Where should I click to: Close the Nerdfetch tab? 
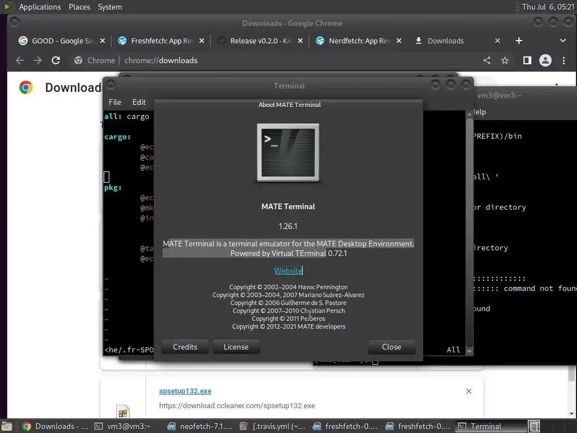pyautogui.click(x=399, y=41)
